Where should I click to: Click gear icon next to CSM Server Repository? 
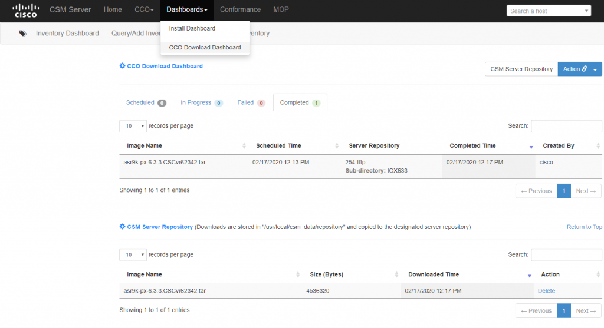coord(122,227)
